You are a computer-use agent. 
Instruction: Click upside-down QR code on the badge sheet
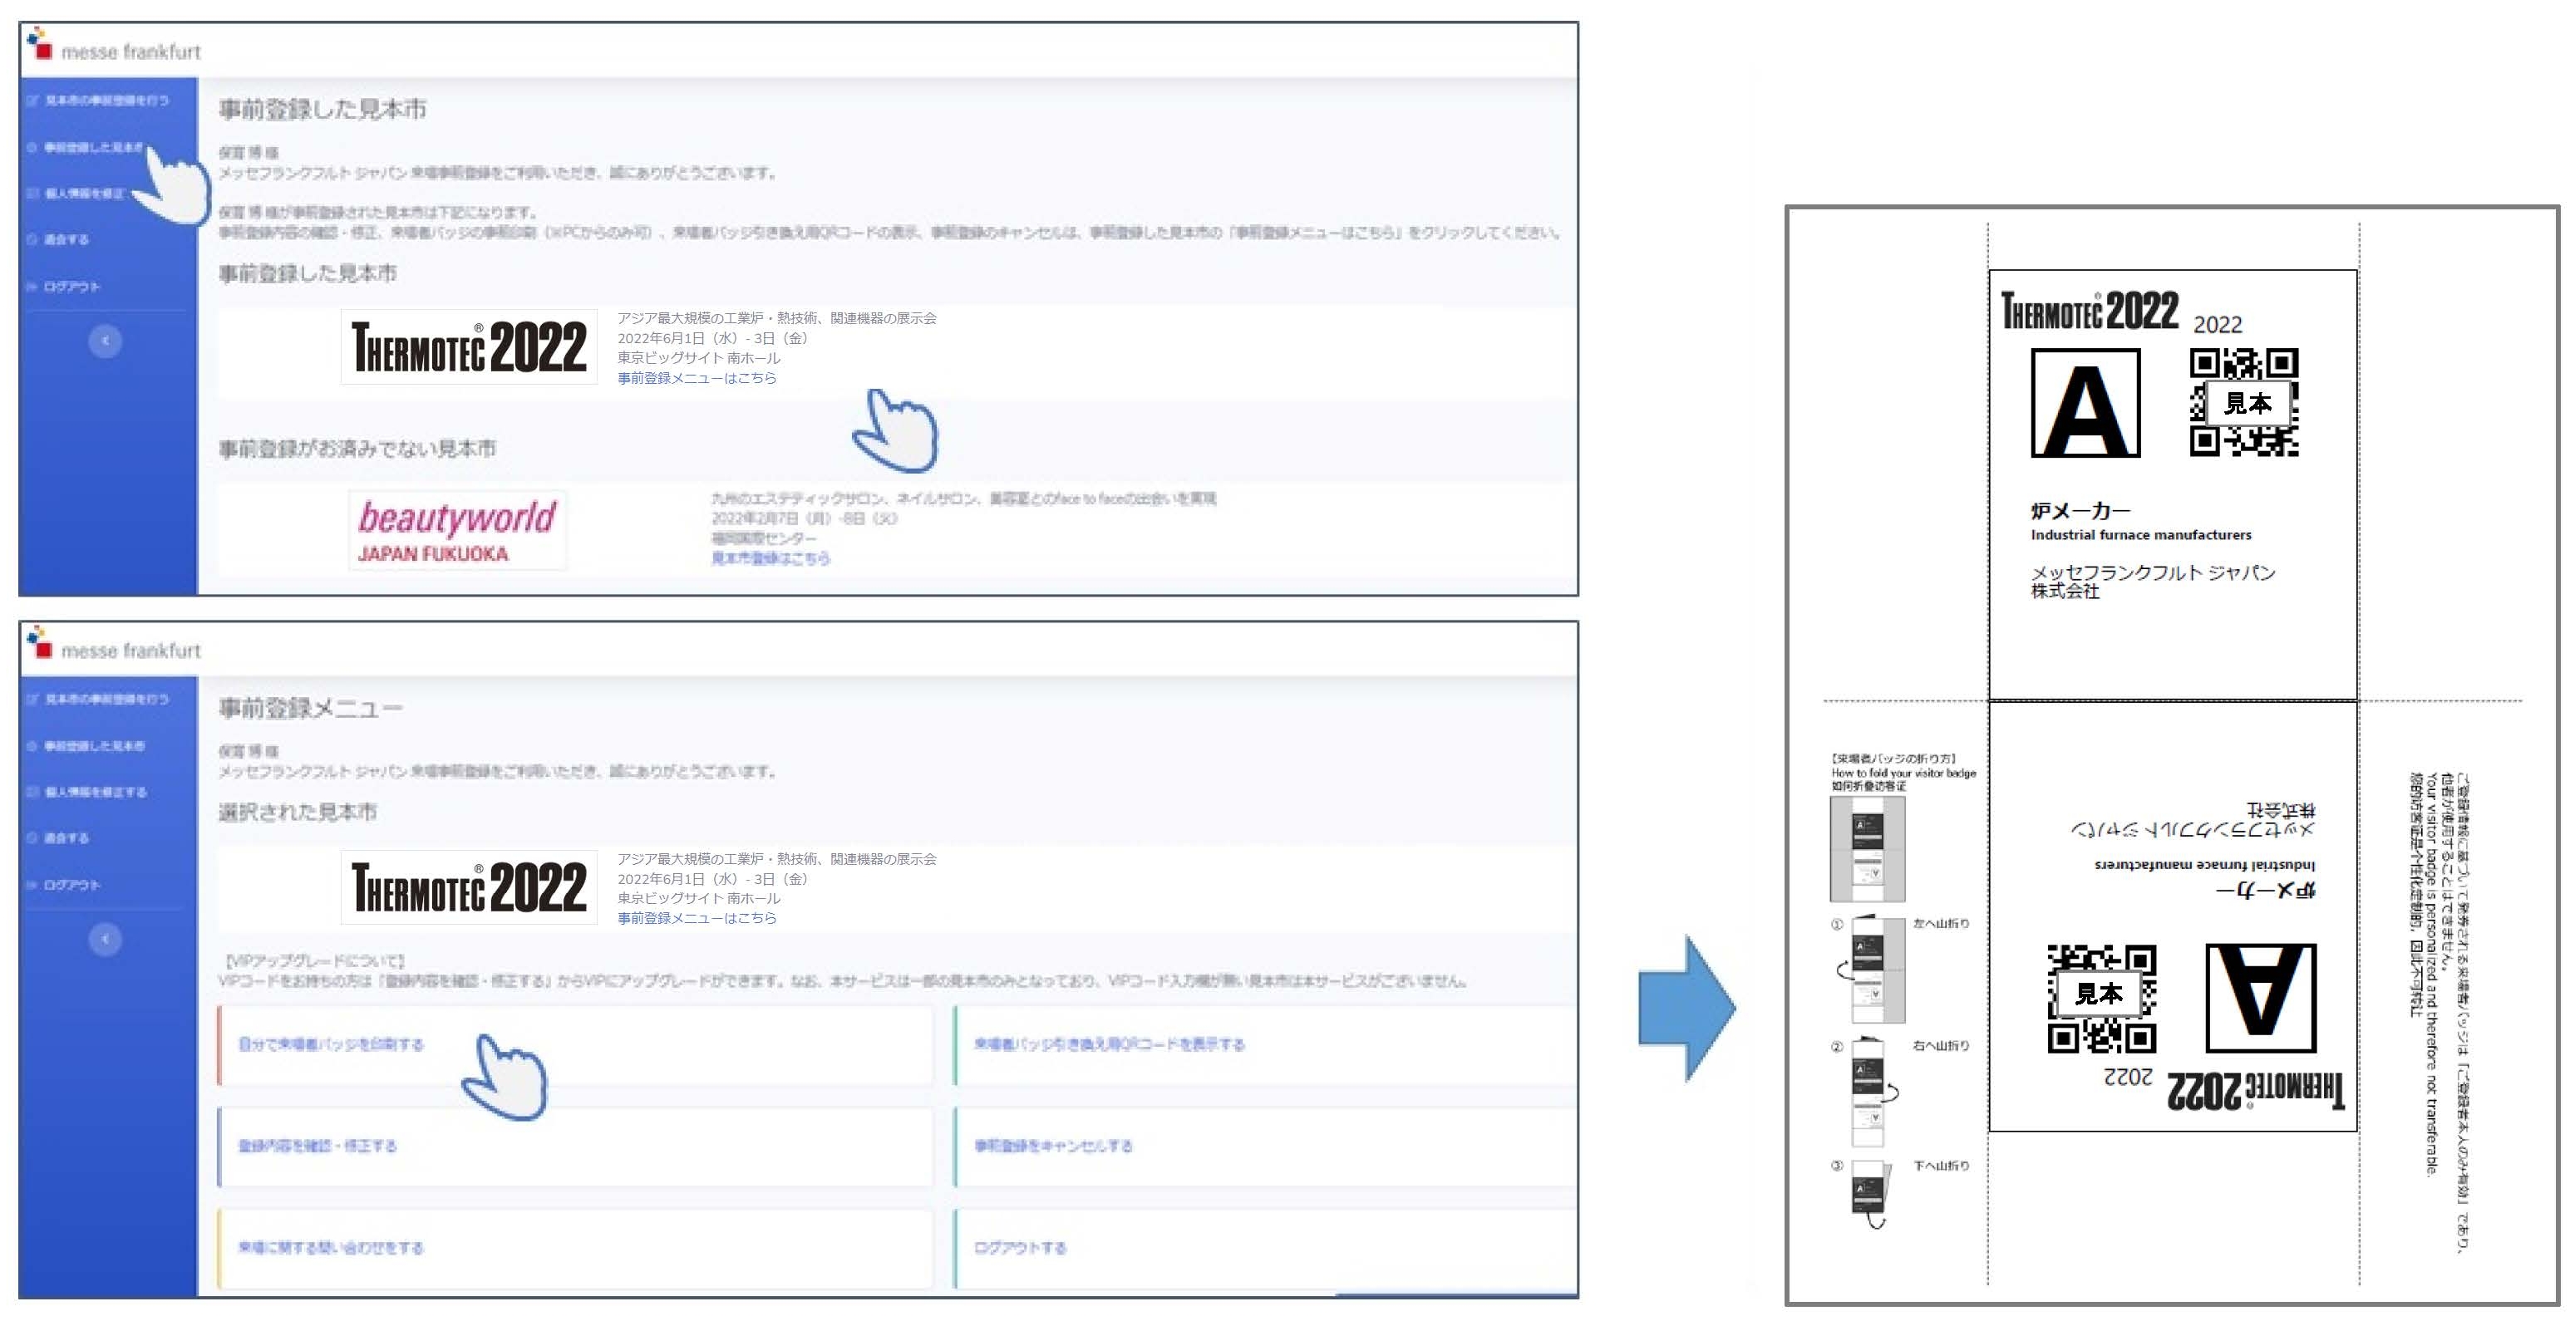click(x=2102, y=998)
